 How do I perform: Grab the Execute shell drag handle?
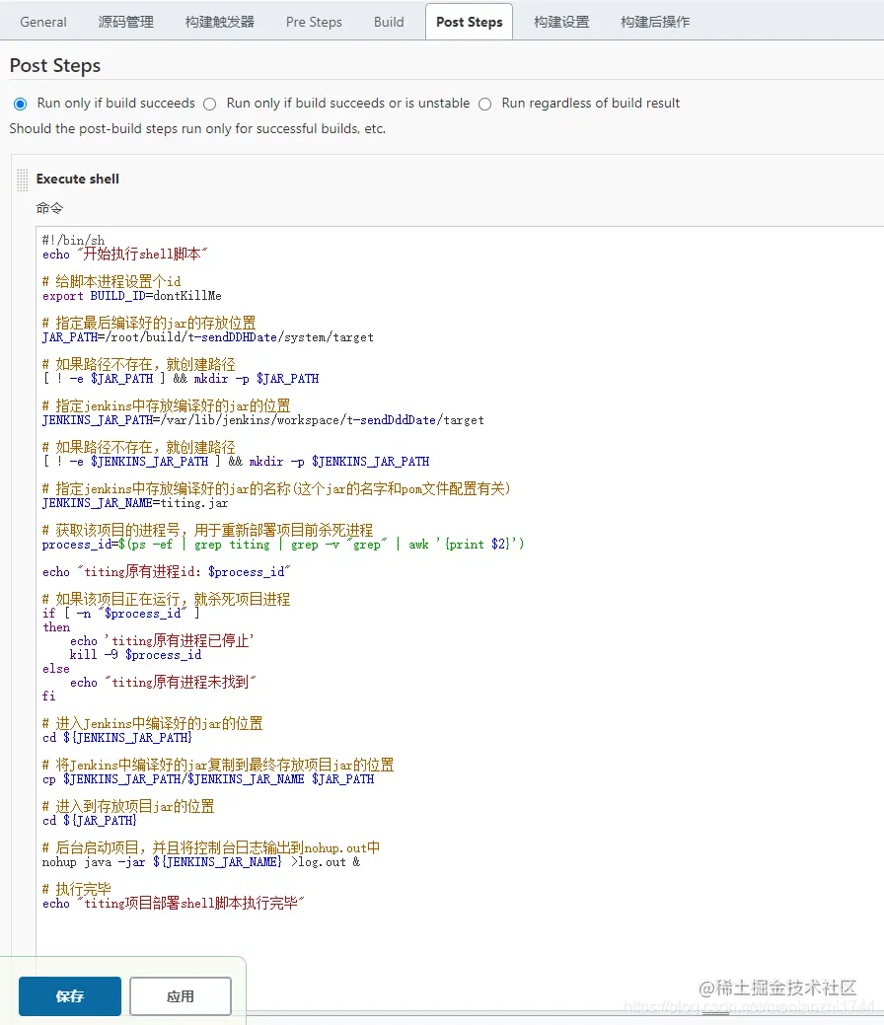click(23, 180)
